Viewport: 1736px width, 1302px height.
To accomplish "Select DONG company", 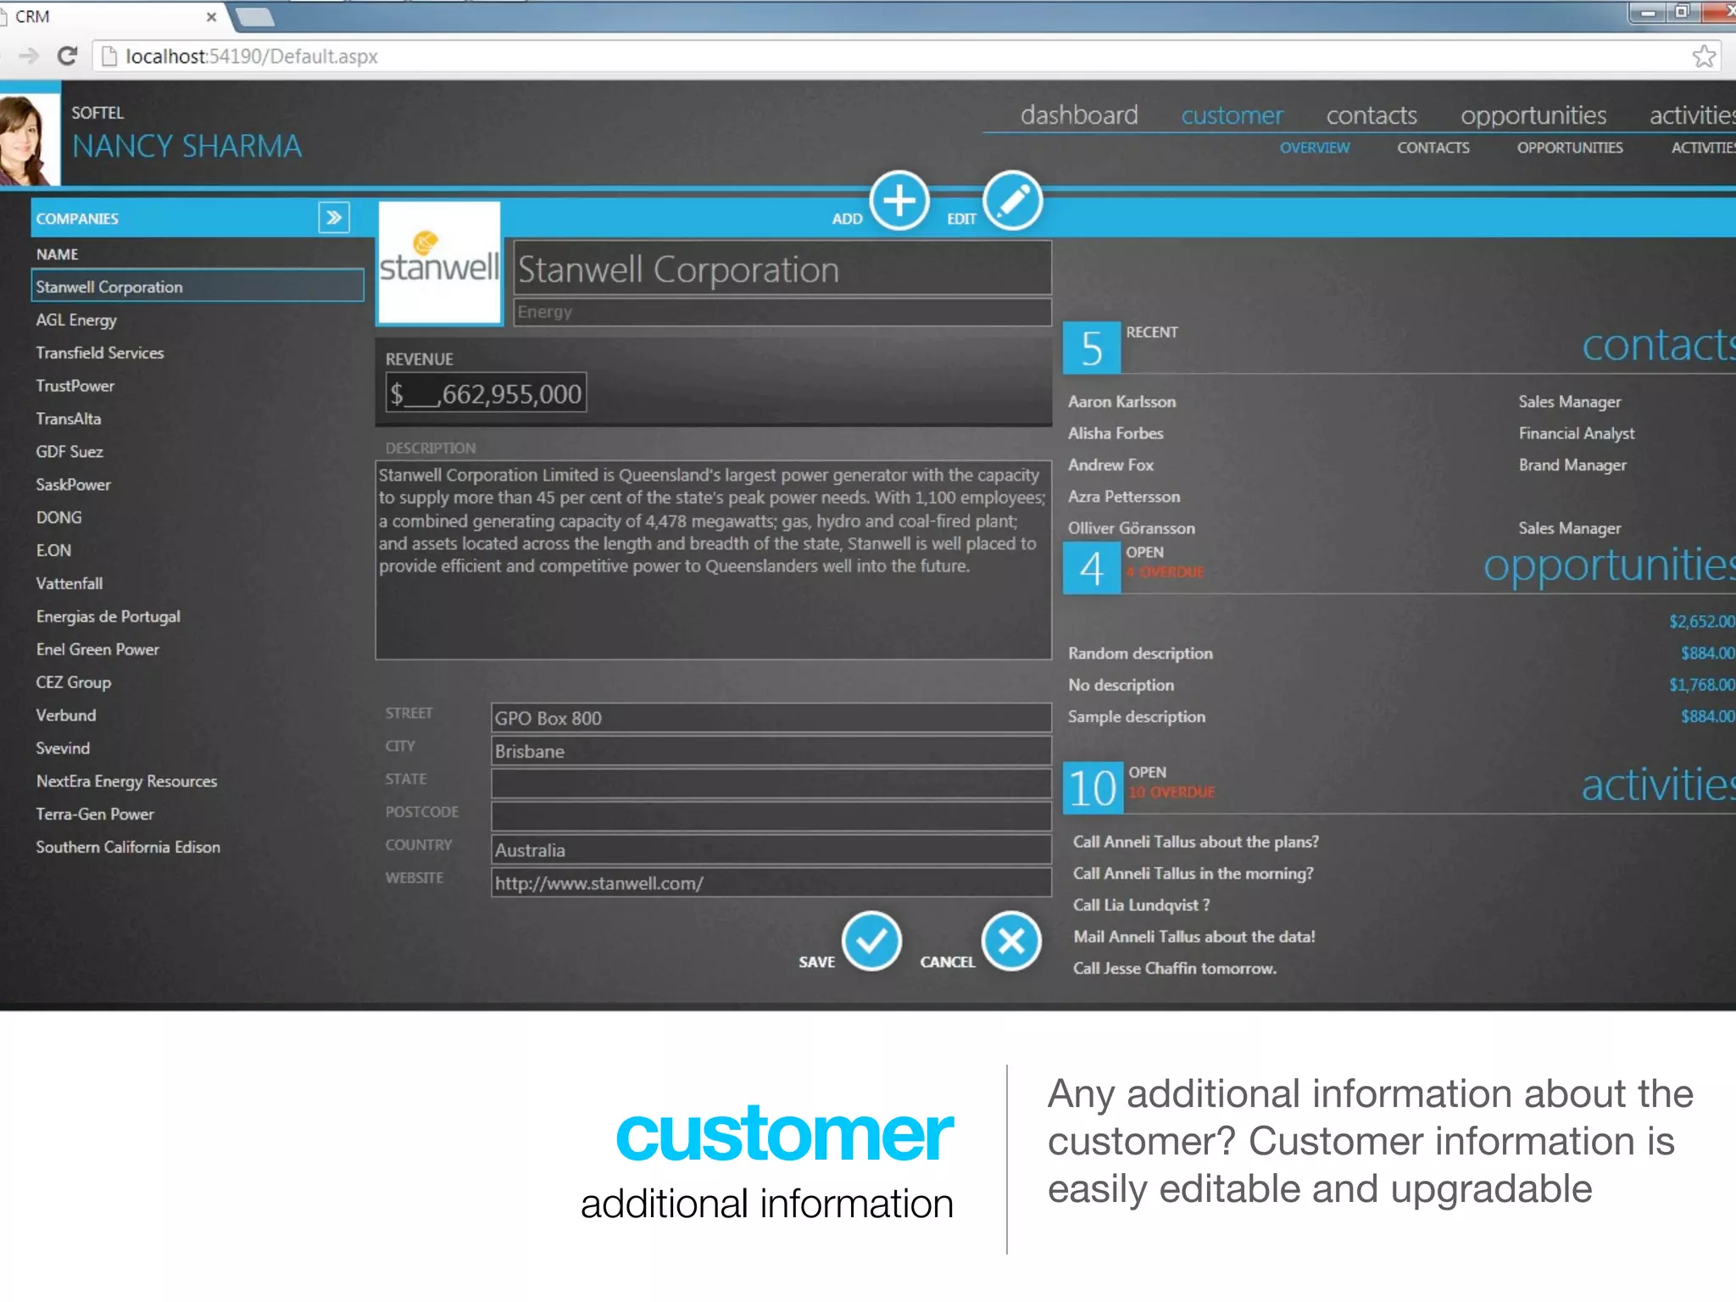I will coord(59,517).
